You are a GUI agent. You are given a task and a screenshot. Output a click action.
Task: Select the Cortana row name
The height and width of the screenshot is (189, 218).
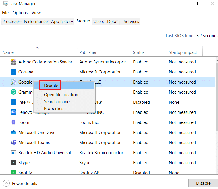pos(26,72)
